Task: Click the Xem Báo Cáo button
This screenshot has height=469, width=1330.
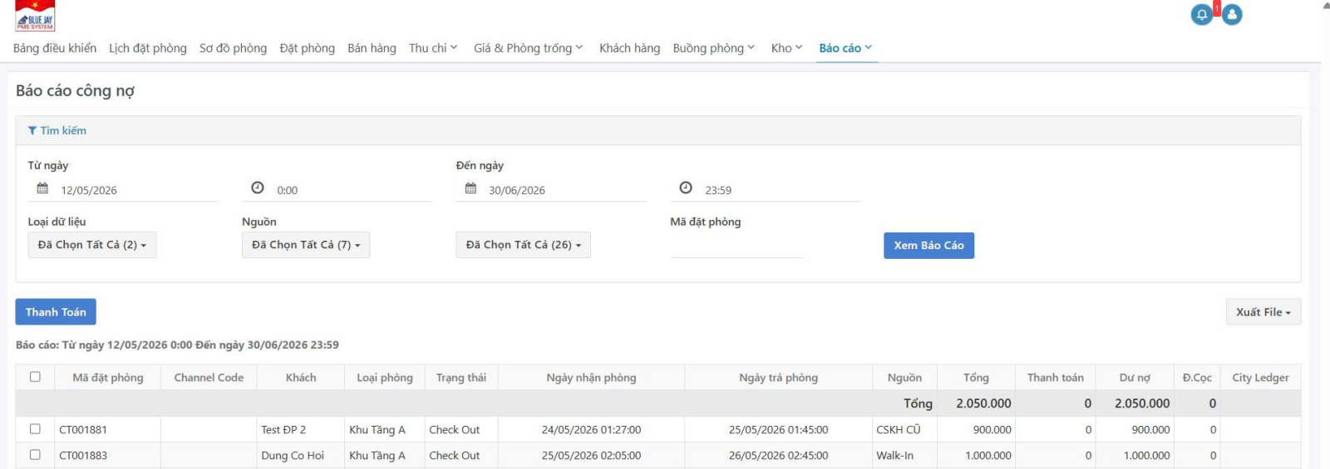Action: 929,246
